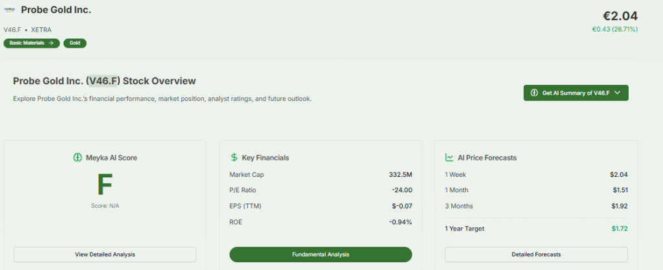Click the large F grade score
The image size is (663, 270).
click(x=104, y=185)
